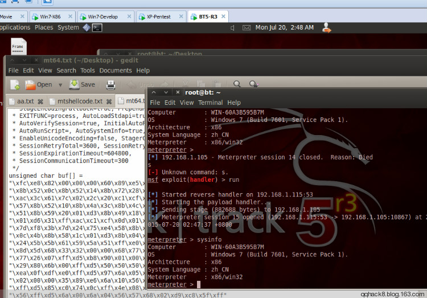Open gedit Documents menu
427x298 pixels.
116,71
